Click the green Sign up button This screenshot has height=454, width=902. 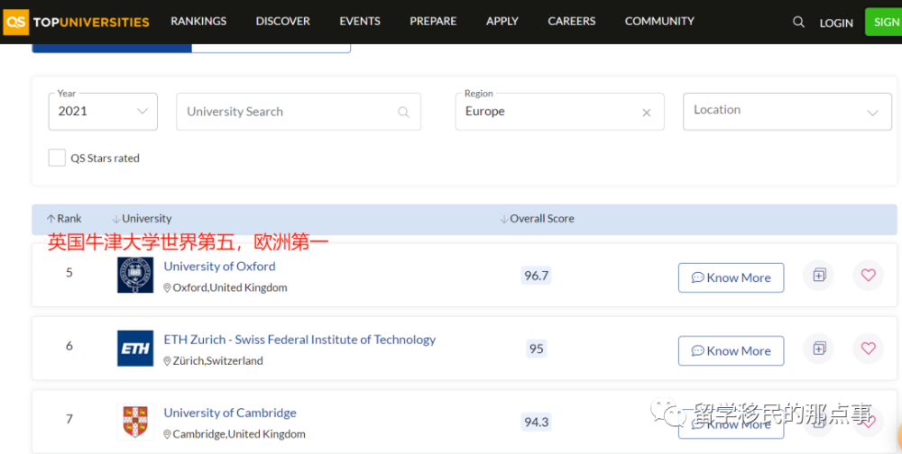(884, 22)
